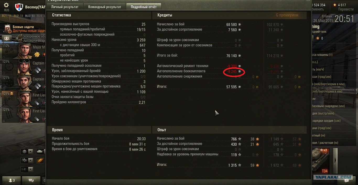The image size is (358, 185).
Task: Toggle the Ускоренное обучение checkbox
Action: pyautogui.click(x=20, y=36)
